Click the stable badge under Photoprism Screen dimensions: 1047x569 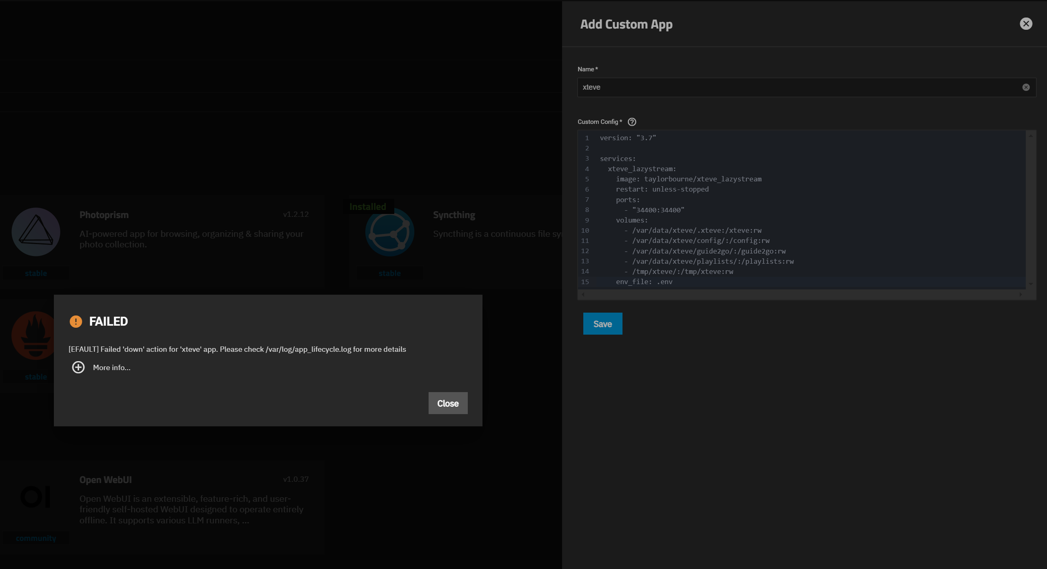click(x=36, y=273)
